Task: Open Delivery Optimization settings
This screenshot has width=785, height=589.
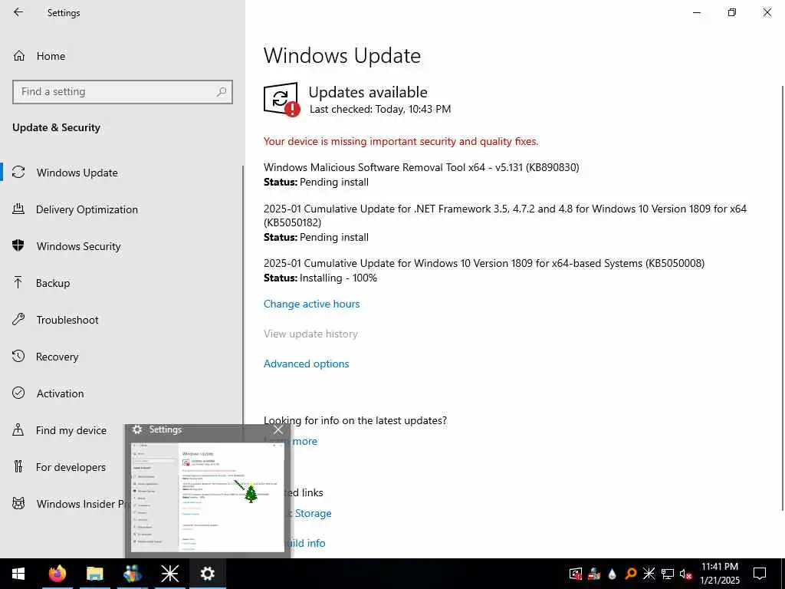Action: [x=86, y=209]
